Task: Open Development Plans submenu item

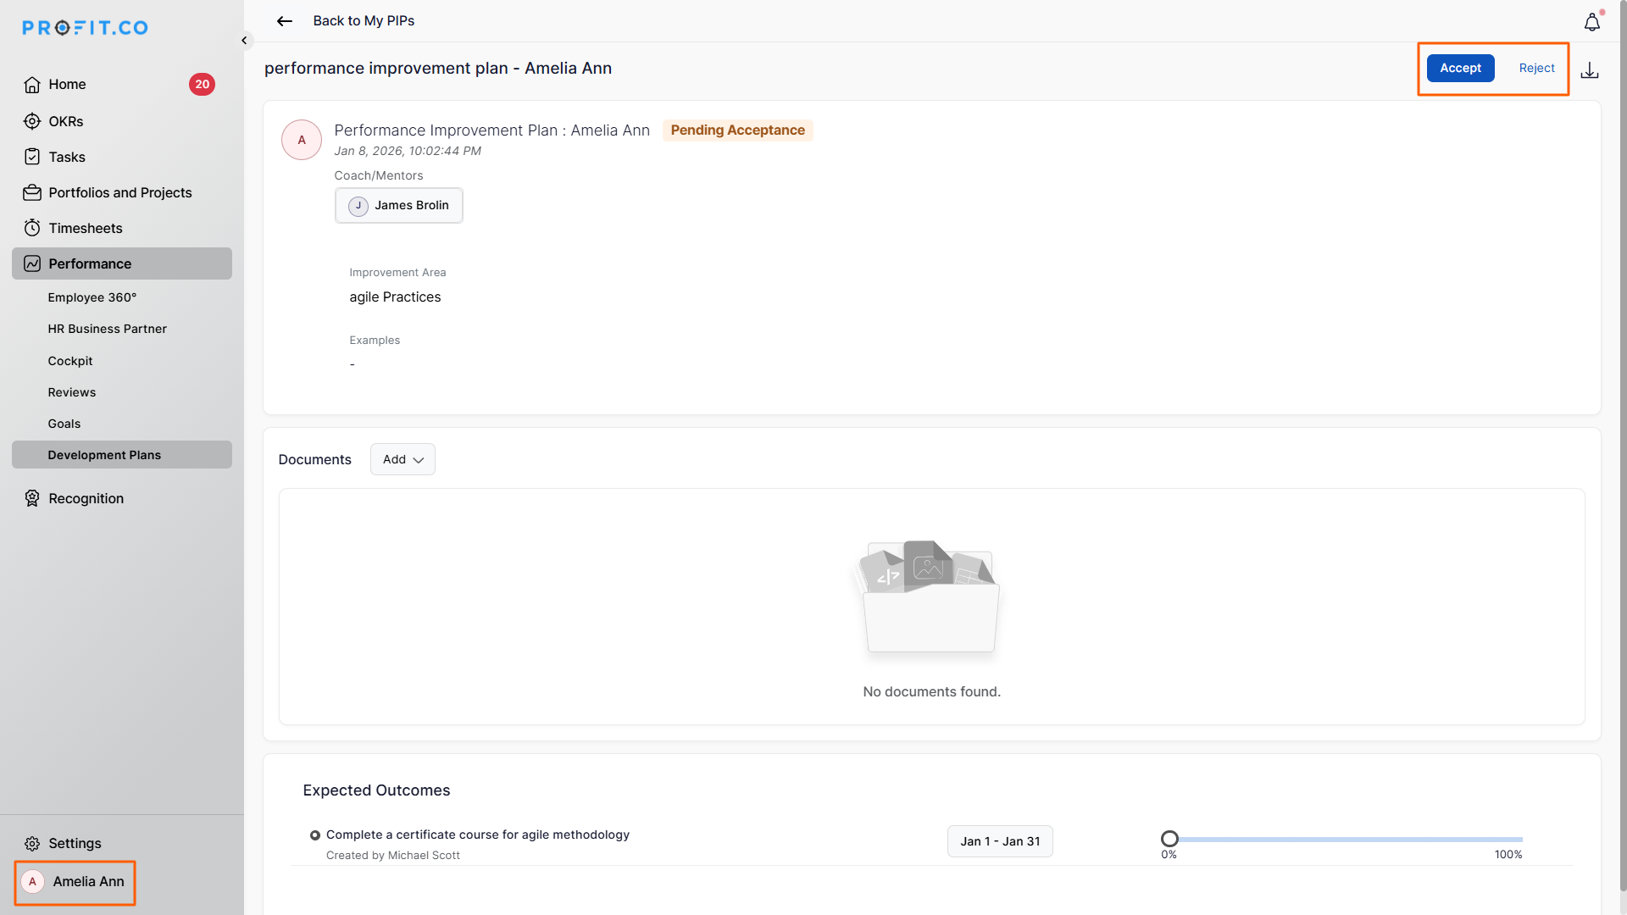Action: 104,455
